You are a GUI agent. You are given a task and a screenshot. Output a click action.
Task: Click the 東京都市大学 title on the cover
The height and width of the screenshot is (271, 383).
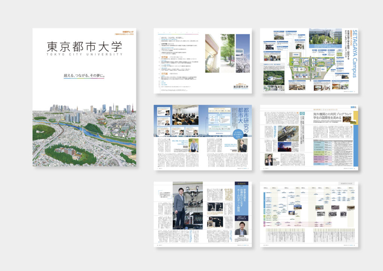click(84, 46)
